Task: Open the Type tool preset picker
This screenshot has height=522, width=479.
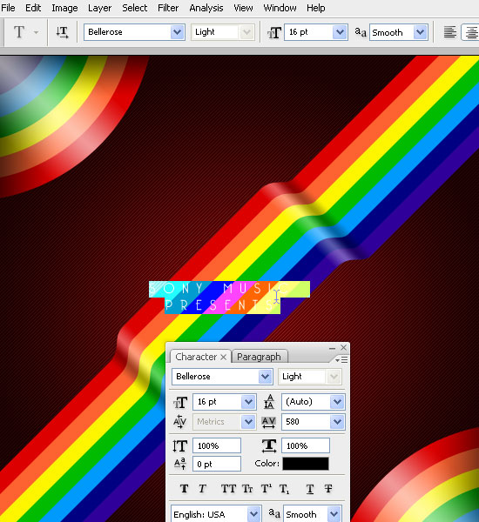Action: point(36,32)
